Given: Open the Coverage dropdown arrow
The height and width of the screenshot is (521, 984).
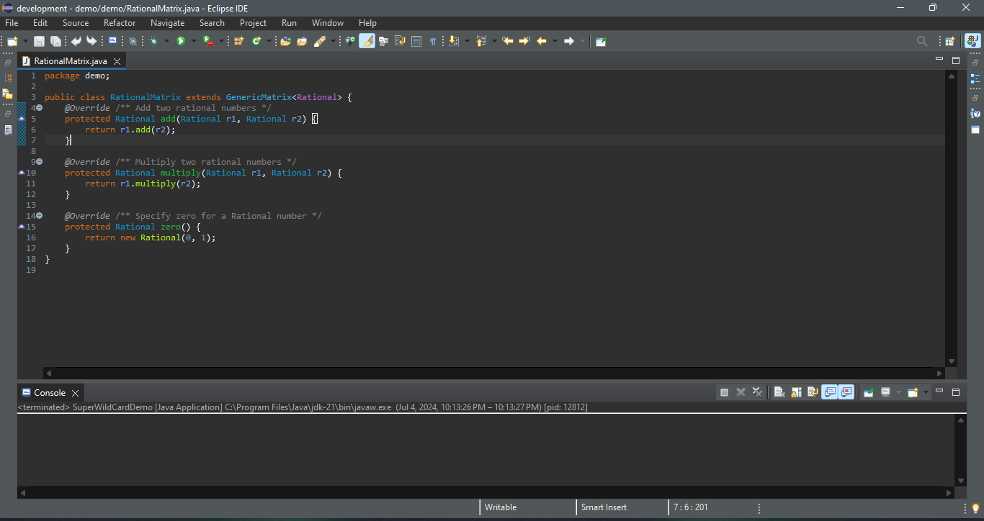Looking at the screenshot, I should pyautogui.click(x=221, y=42).
